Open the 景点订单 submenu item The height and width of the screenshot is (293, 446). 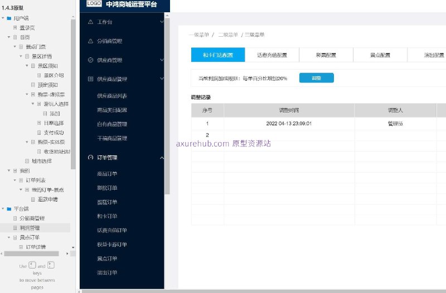point(107,258)
